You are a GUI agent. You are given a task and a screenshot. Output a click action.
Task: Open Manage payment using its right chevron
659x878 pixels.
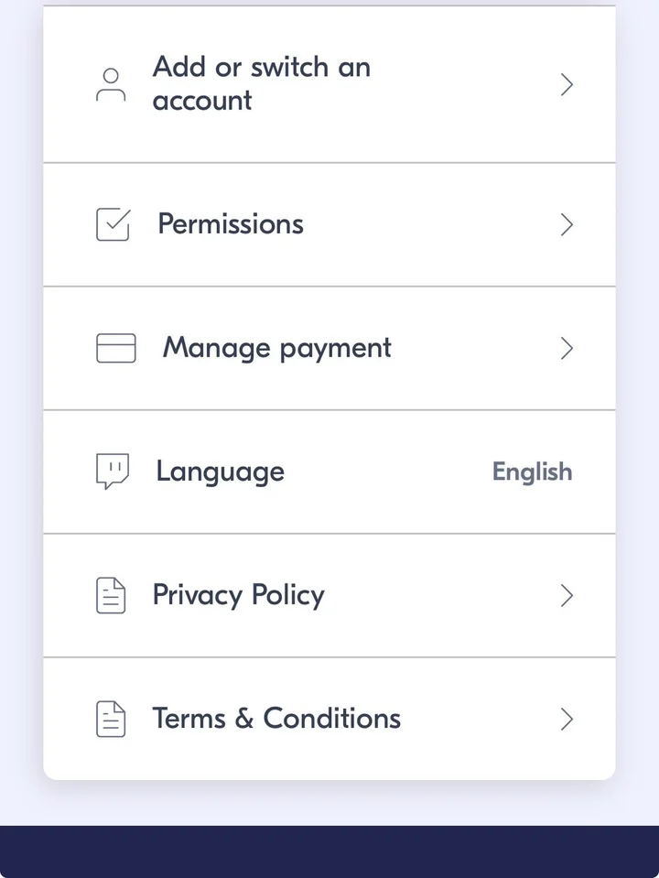[567, 349]
